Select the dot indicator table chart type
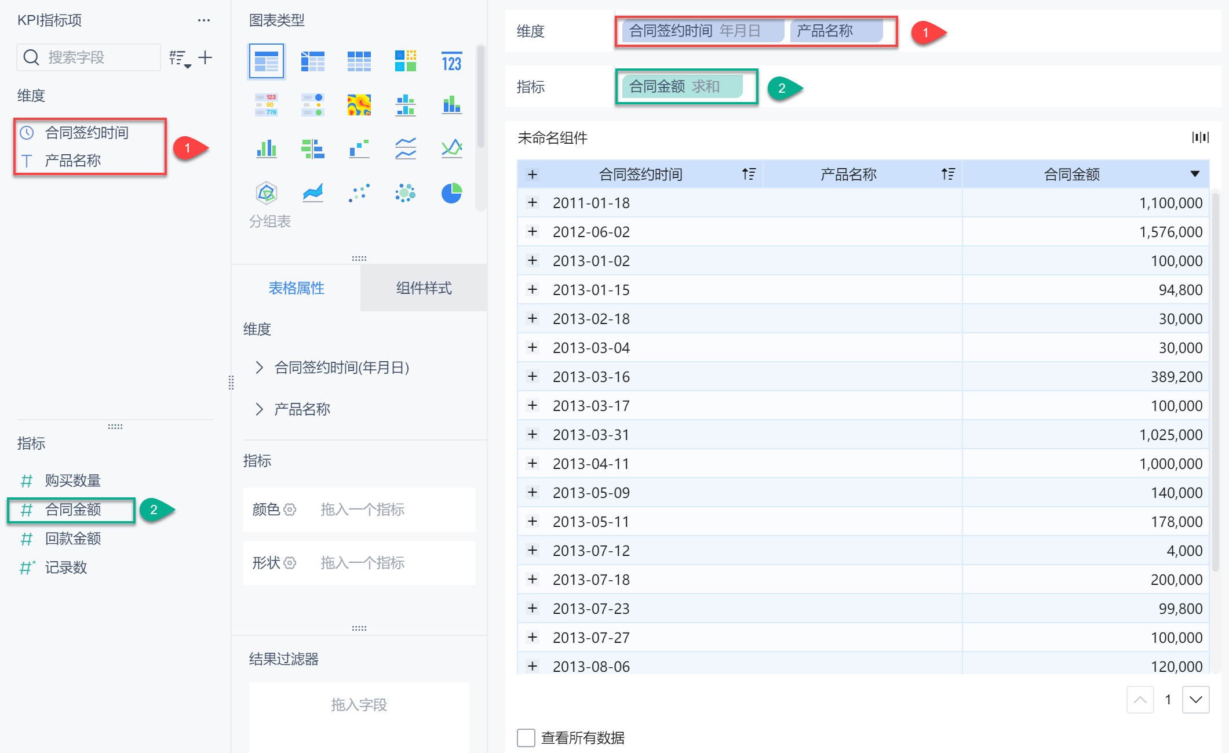1229x753 pixels. pyautogui.click(x=313, y=105)
